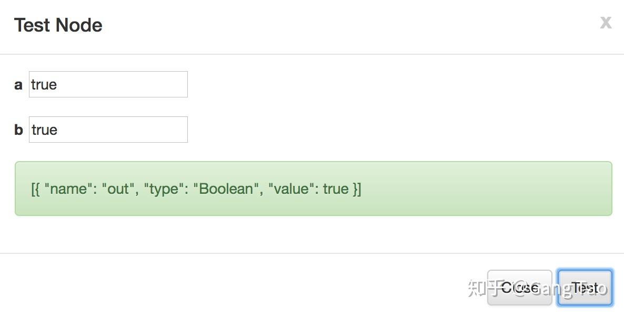Click the Test Node dialog title

click(58, 25)
